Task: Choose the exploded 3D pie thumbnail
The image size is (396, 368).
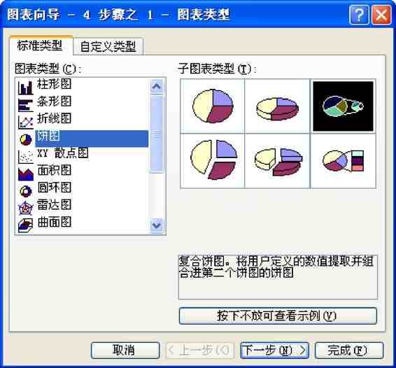Action: [277, 161]
